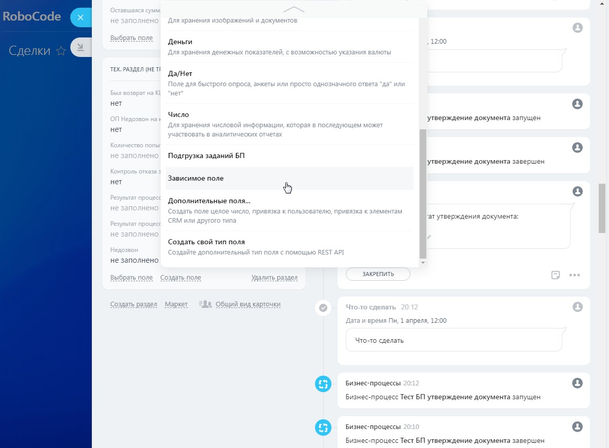Click the checkmark icon for Что-то сделать
The image size is (609, 448).
(323, 308)
